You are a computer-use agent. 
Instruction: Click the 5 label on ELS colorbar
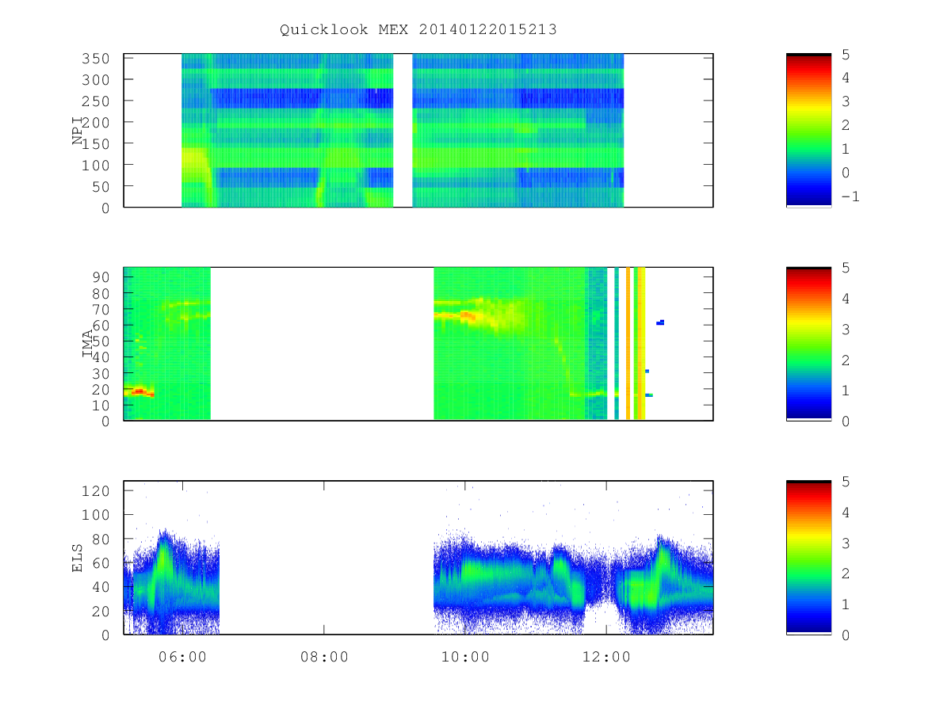point(846,482)
